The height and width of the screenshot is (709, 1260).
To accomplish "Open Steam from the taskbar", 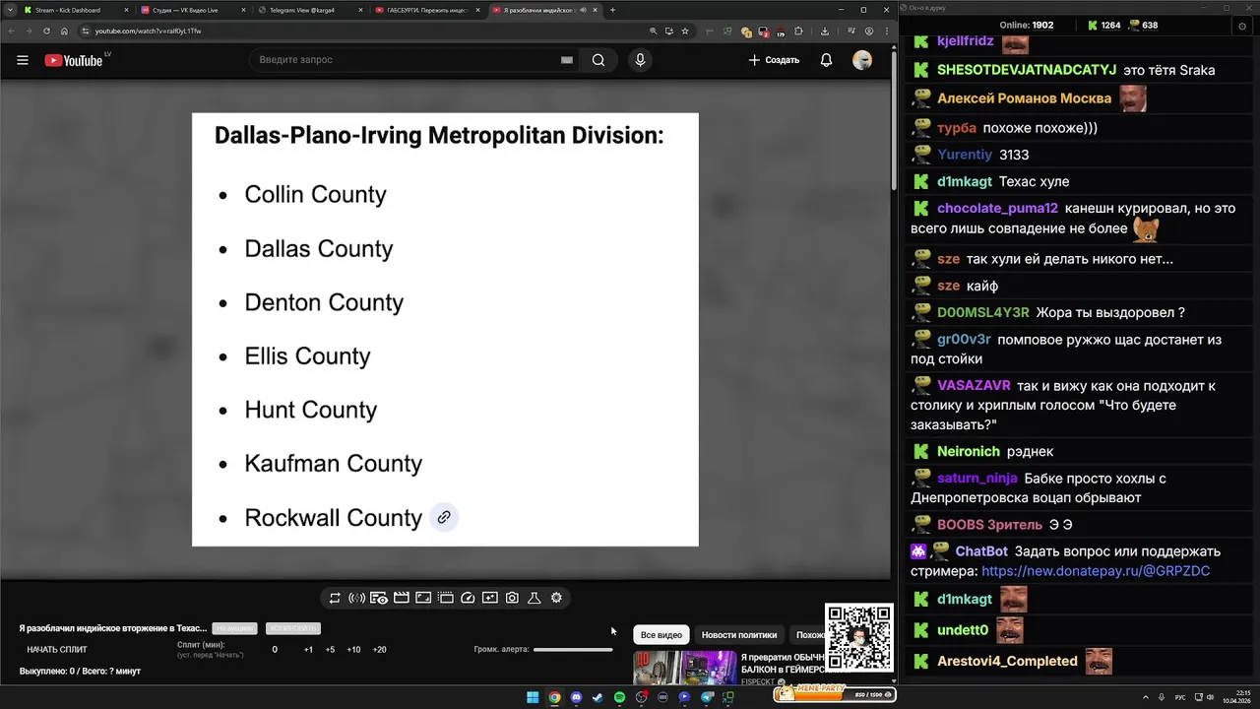I will pos(598,697).
